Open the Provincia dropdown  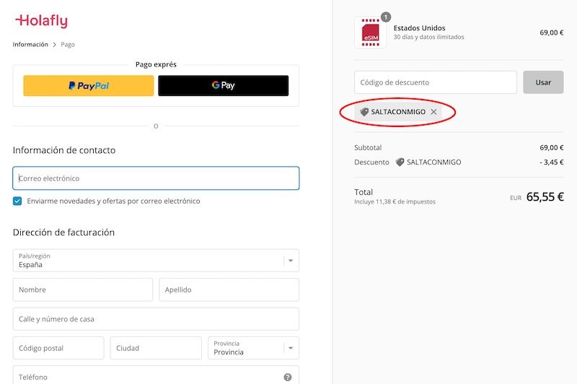point(254,348)
